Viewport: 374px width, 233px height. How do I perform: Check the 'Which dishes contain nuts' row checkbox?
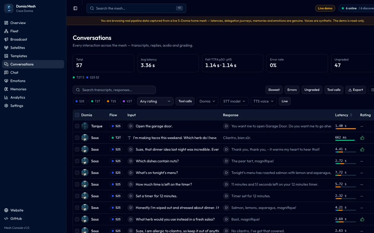point(77,161)
